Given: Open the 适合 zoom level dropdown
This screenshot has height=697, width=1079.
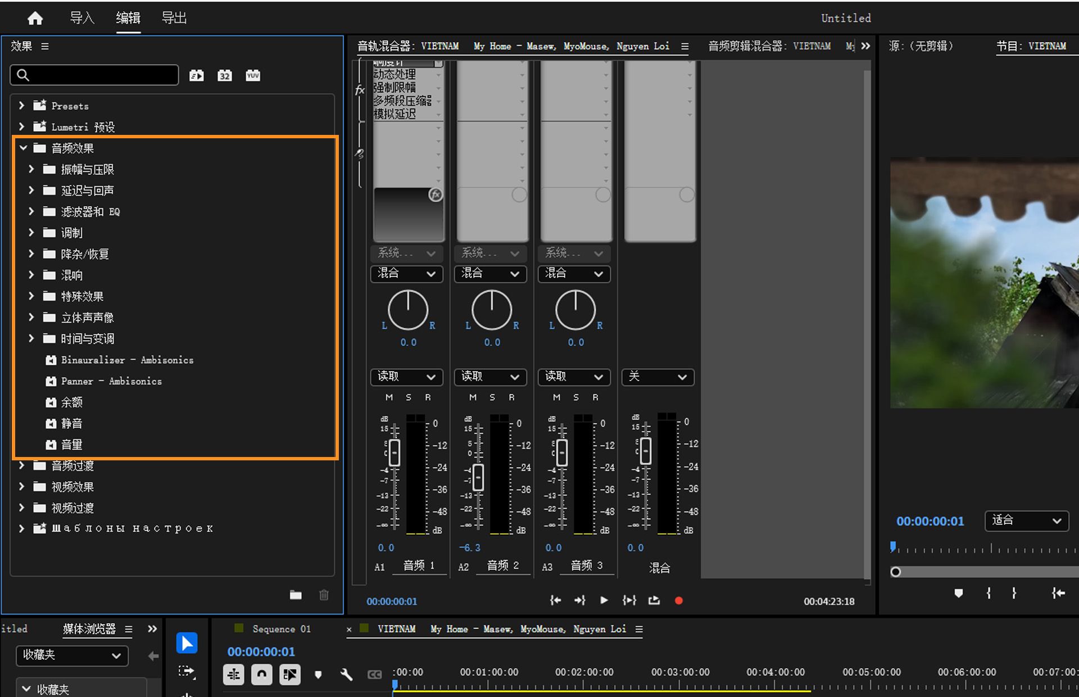Looking at the screenshot, I should click(x=1026, y=521).
